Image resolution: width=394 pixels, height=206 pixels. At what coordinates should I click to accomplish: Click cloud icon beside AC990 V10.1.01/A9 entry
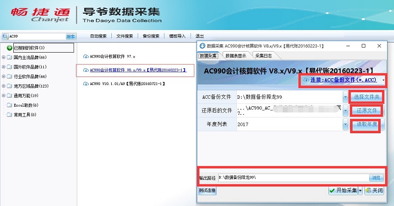coord(86,84)
